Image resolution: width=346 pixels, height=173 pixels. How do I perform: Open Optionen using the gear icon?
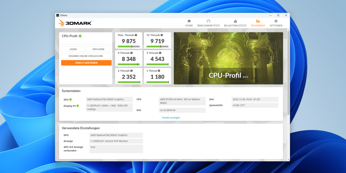[x=276, y=21]
